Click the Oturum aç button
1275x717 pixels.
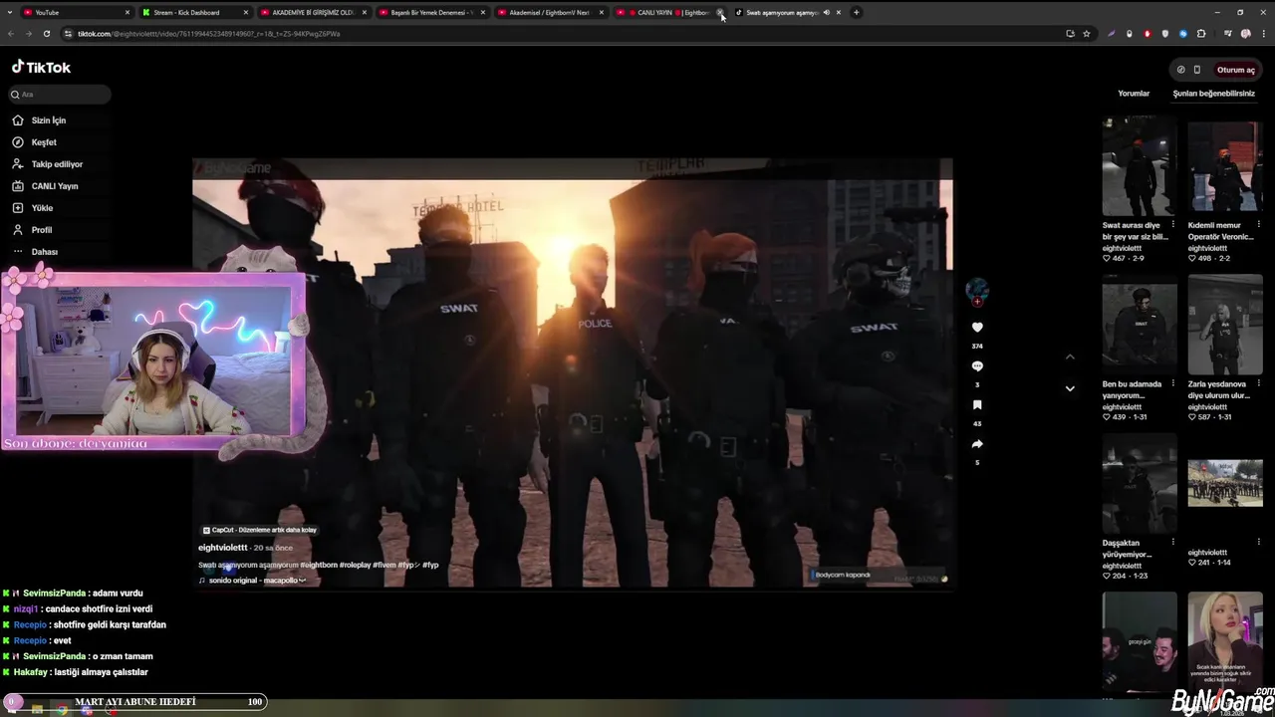pyautogui.click(x=1235, y=70)
